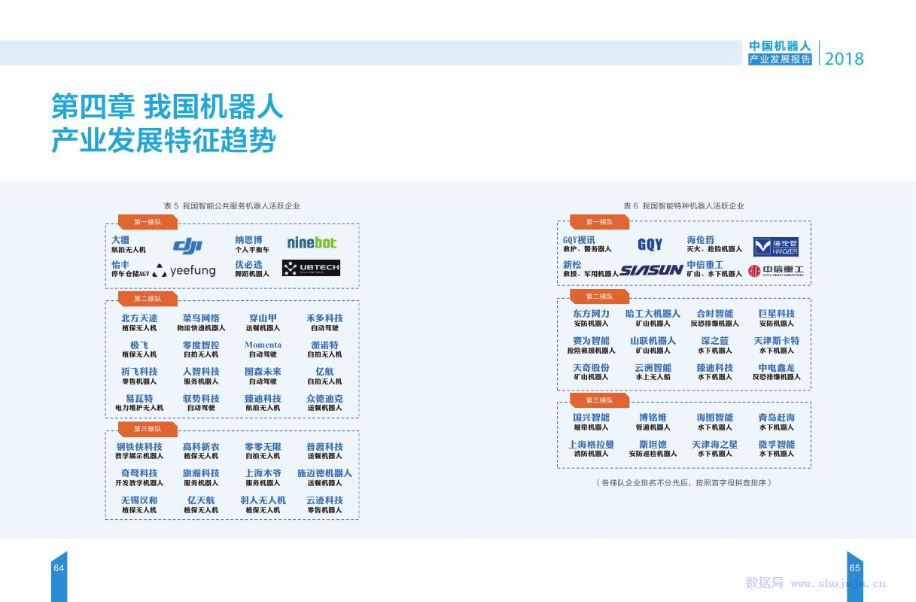Click the ninebot logo
This screenshot has height=602, width=916.
click(312, 242)
